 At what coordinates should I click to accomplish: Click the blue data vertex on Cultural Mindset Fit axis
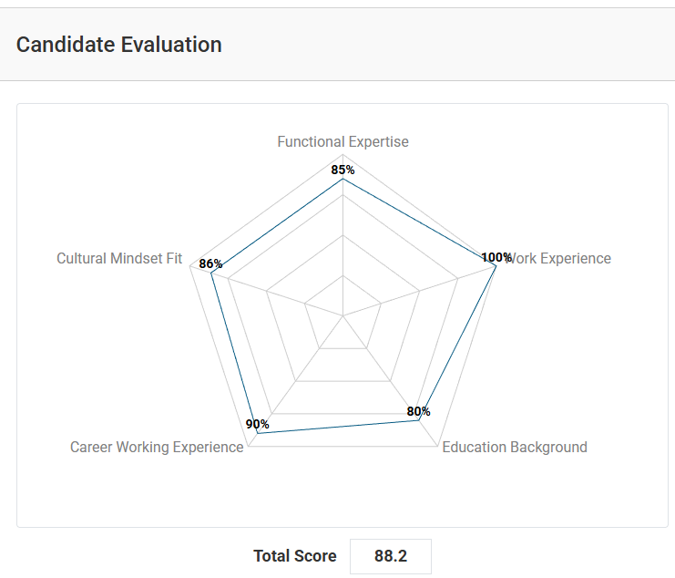[x=211, y=273]
